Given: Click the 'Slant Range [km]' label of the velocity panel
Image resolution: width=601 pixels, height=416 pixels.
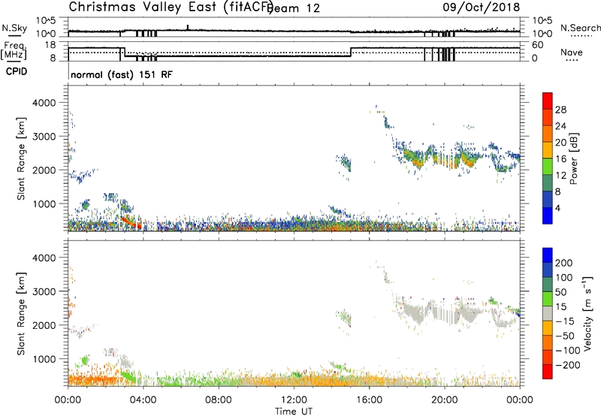Looking at the screenshot, I should click(21, 314).
